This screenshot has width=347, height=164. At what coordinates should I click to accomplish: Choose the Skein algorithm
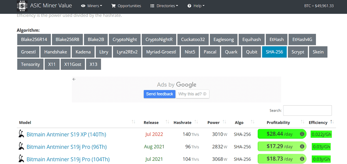tap(318, 52)
